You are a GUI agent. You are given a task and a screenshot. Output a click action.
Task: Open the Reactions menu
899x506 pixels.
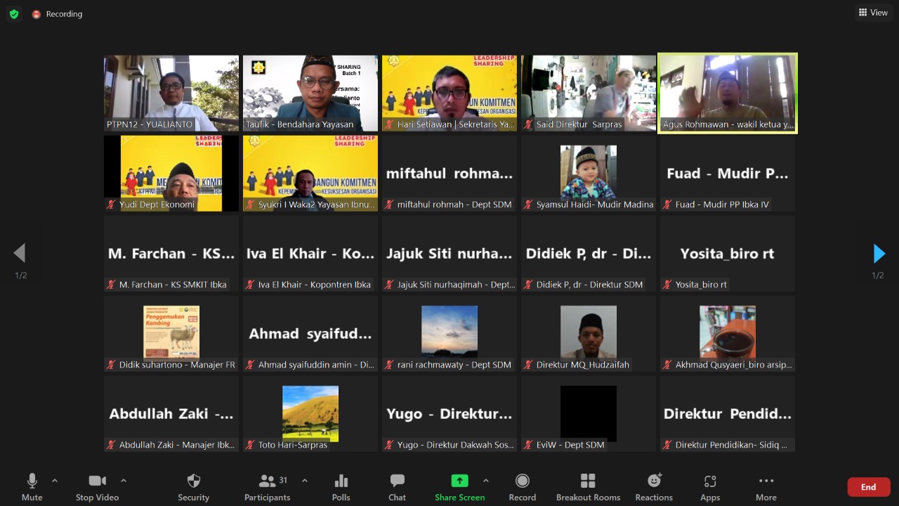654,481
